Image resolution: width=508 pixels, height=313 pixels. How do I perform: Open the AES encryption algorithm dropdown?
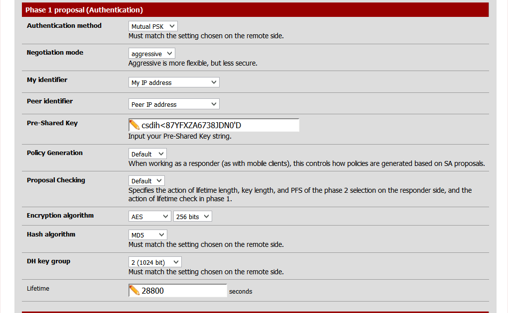coord(150,216)
